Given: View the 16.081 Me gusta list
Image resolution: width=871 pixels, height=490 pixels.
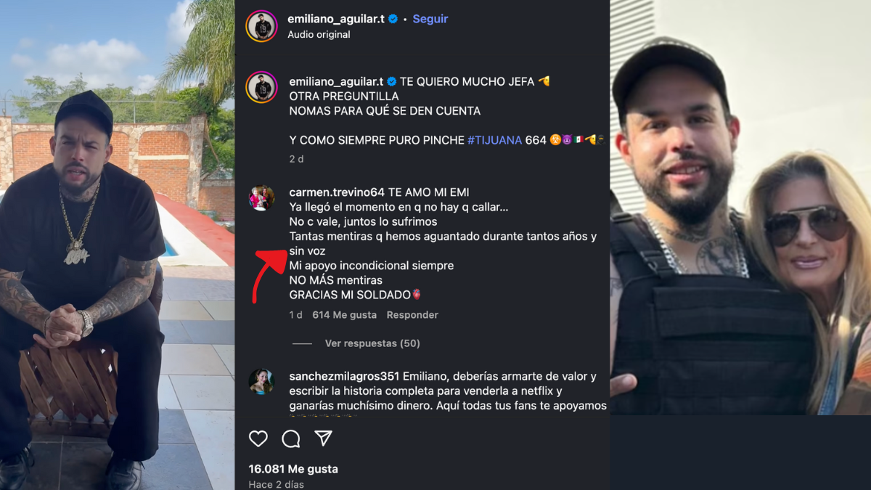Looking at the screenshot, I should point(293,469).
